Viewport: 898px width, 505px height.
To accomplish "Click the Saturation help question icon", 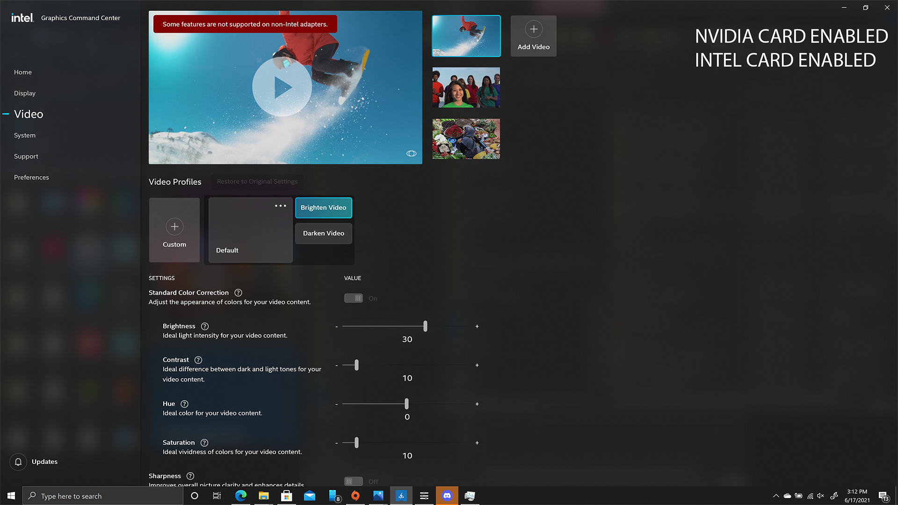I will (x=204, y=443).
